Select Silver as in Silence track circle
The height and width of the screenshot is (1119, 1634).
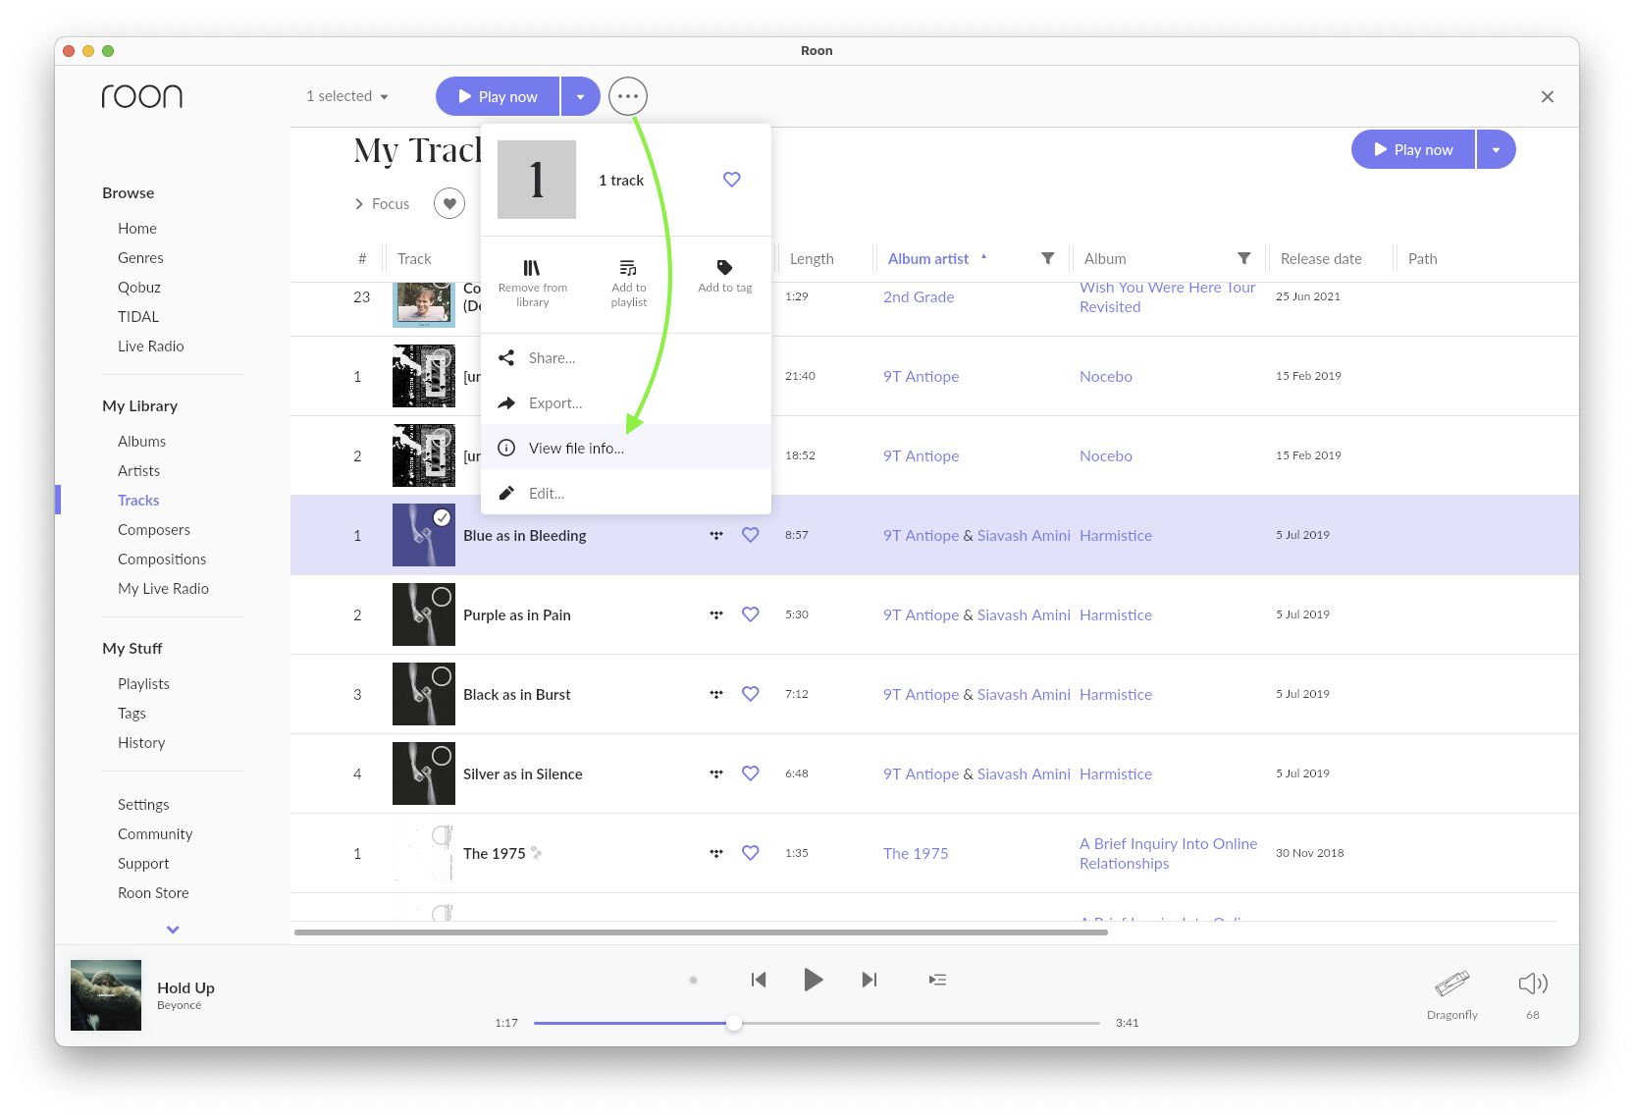pyautogui.click(x=443, y=756)
